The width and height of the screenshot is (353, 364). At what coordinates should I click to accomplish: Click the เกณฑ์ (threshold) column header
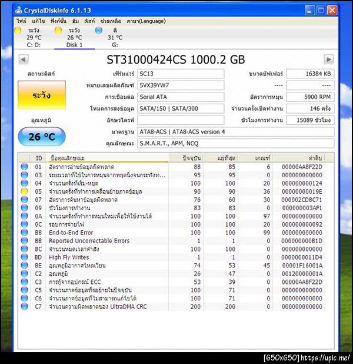click(x=255, y=158)
